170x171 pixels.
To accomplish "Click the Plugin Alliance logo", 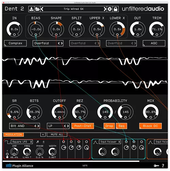I will (x=19, y=166).
